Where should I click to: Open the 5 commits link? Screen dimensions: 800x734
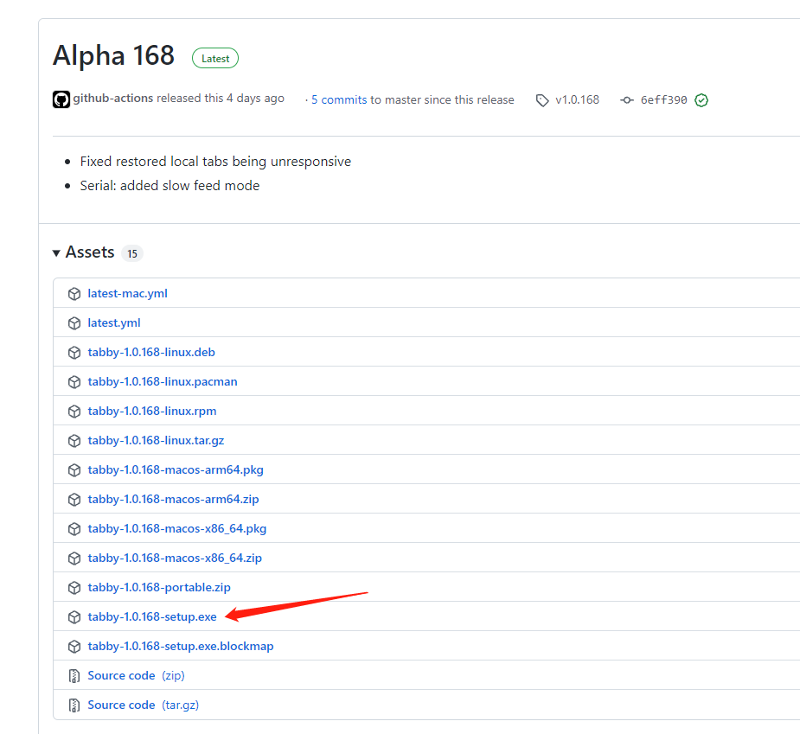coord(339,100)
